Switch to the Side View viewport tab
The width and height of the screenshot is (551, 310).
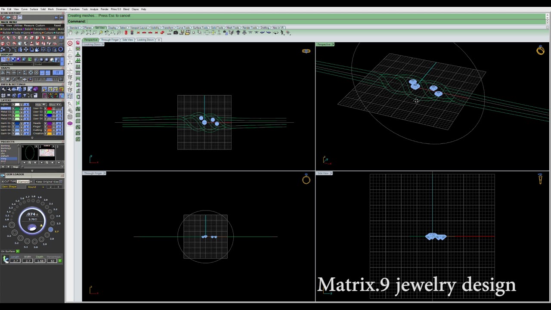click(x=128, y=40)
